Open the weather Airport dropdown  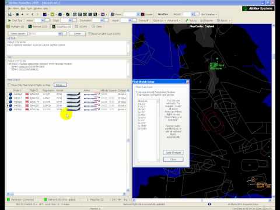pyautogui.click(x=192, y=15)
